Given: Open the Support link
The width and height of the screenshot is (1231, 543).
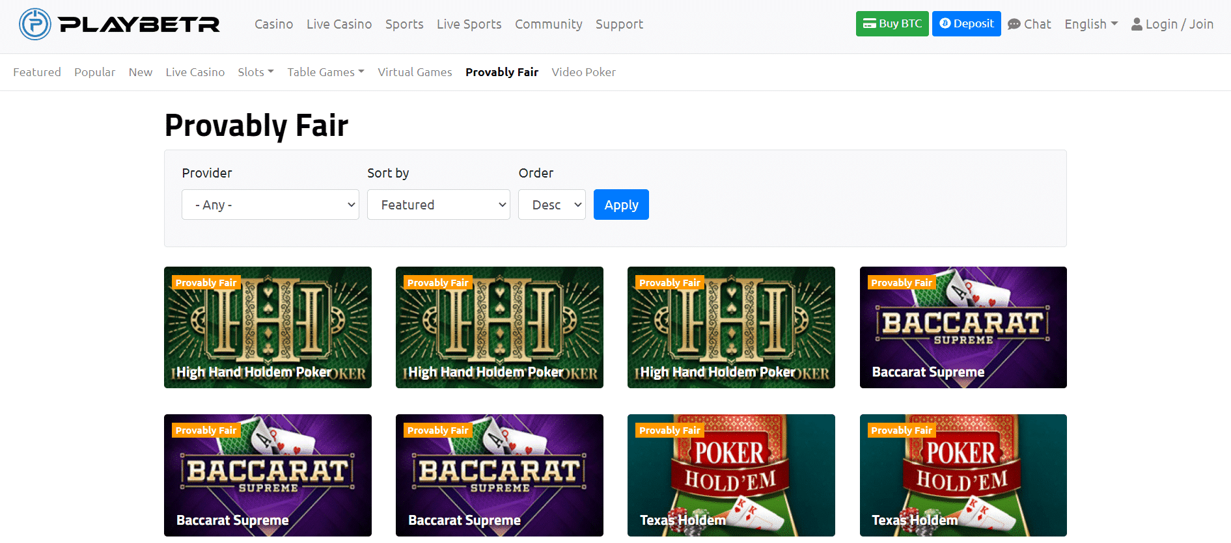Looking at the screenshot, I should [619, 24].
